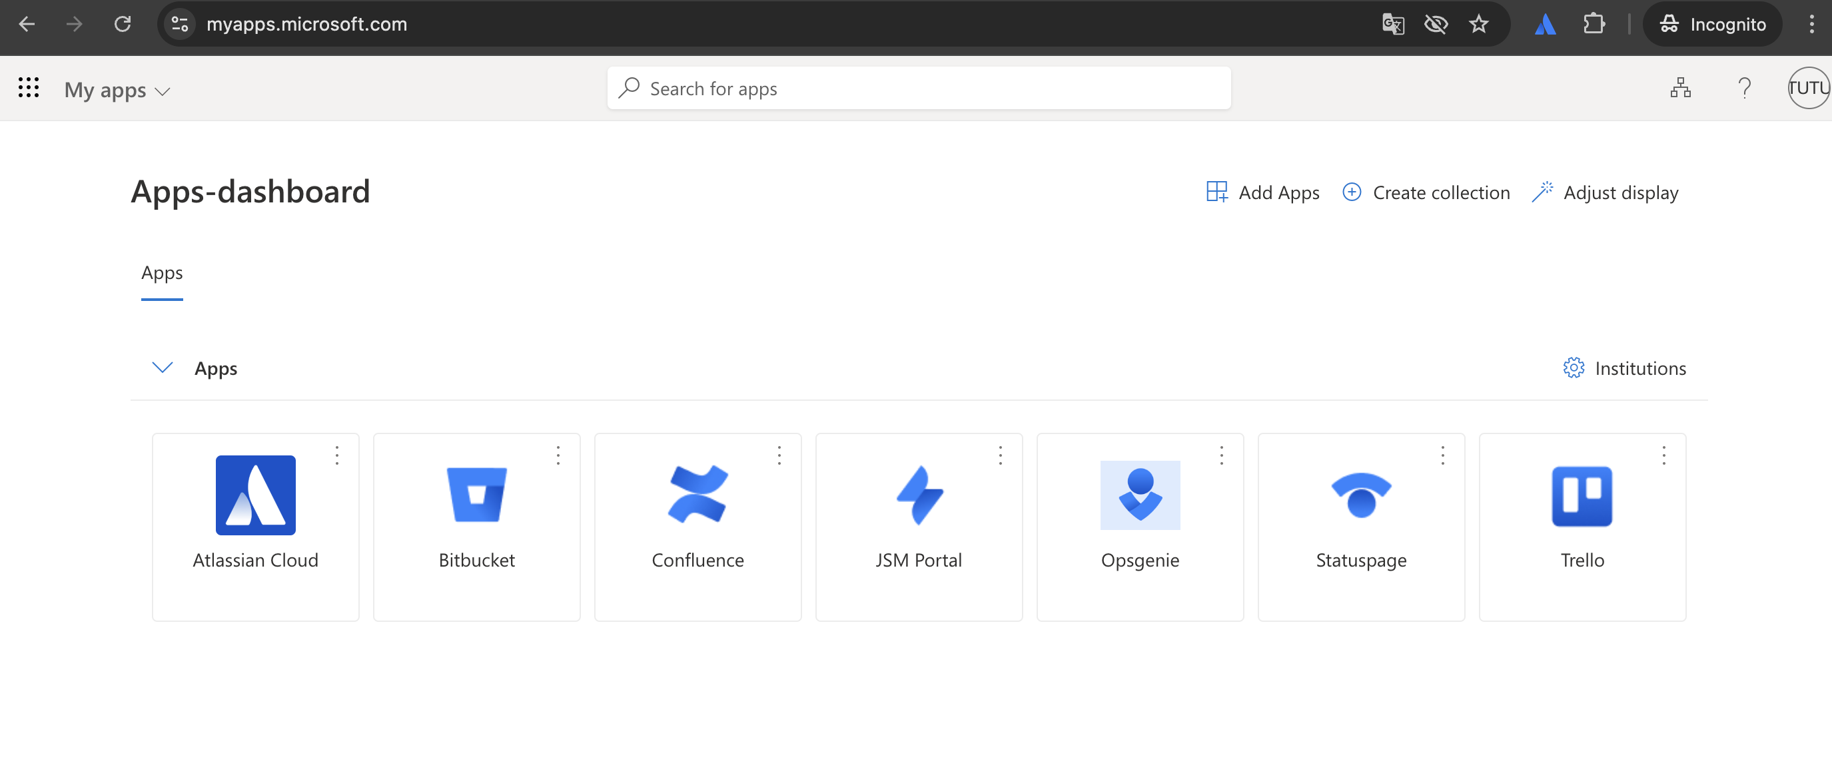Open the Institutions label

point(1640,368)
